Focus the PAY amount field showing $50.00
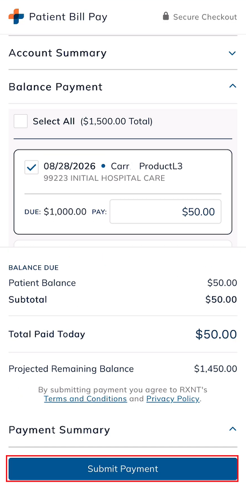Viewport: 246px width, 495px height. click(165, 211)
